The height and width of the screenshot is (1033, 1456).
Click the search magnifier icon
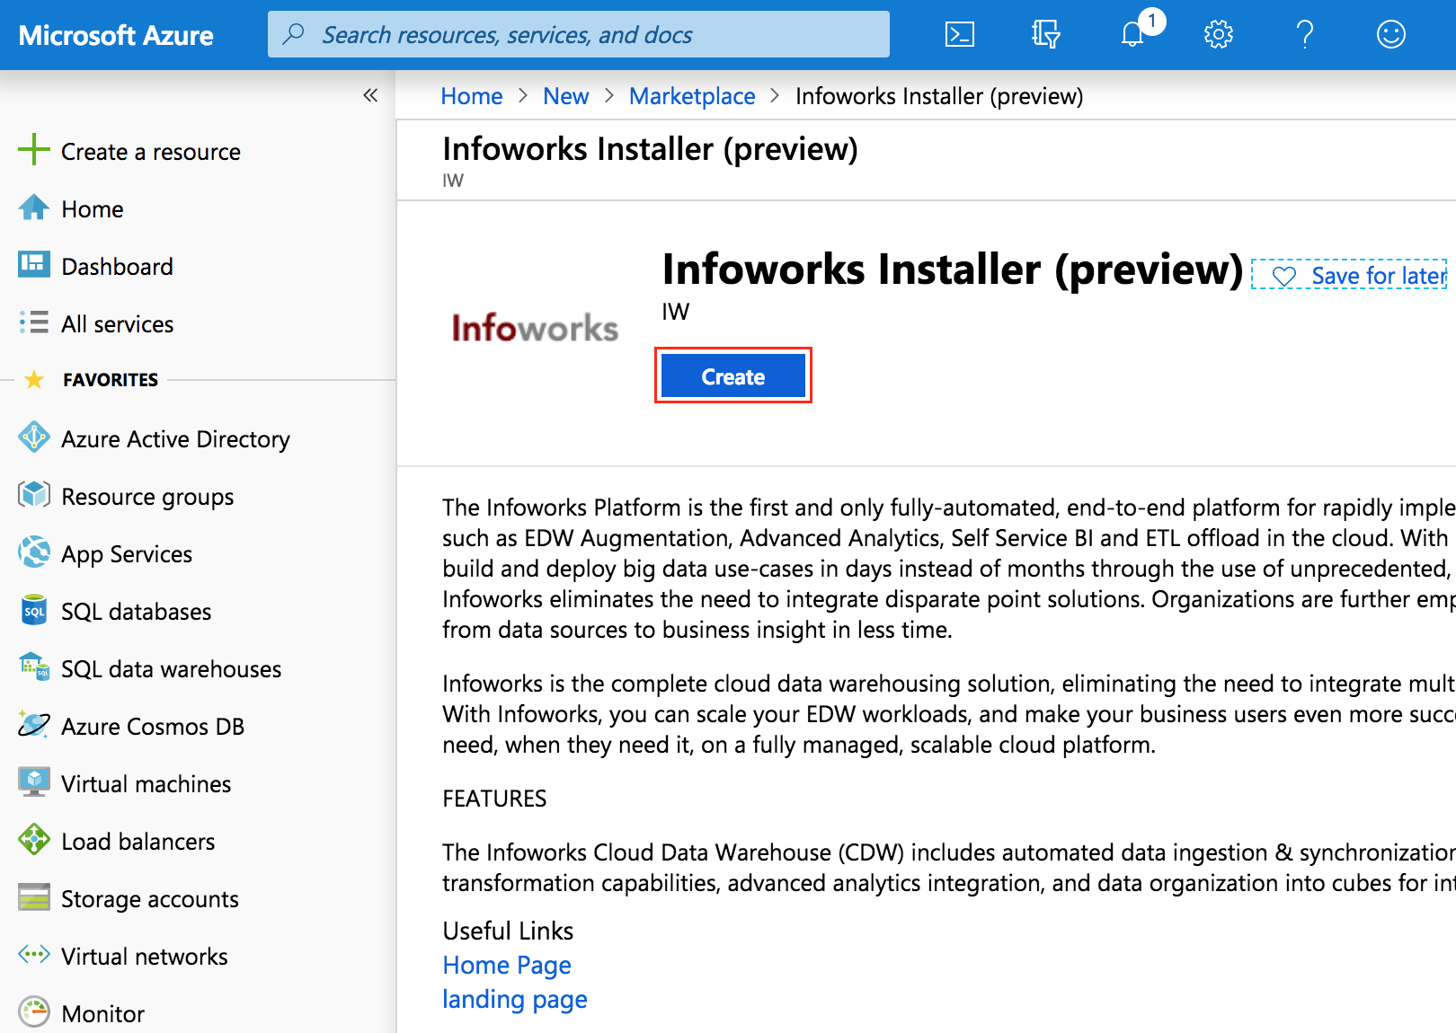[293, 34]
